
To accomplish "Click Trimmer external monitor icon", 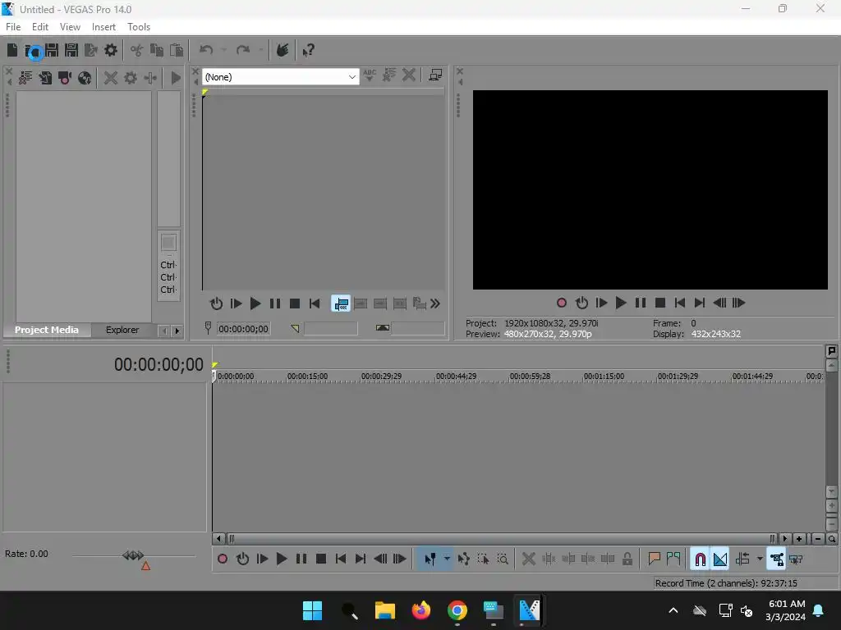I will coord(435,75).
